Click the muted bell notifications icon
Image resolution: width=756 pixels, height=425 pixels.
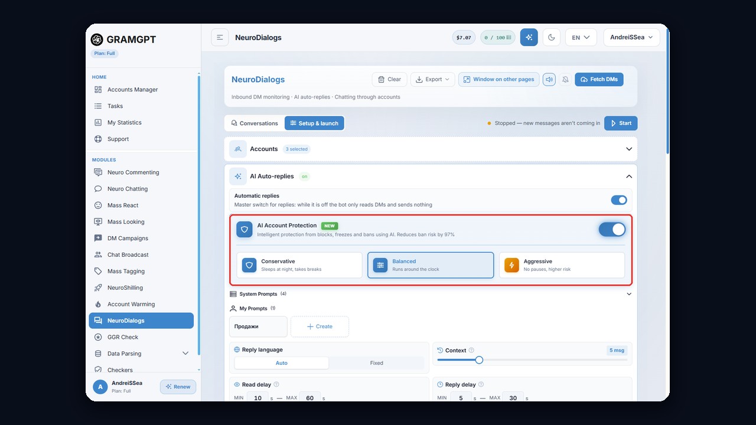[x=565, y=79]
